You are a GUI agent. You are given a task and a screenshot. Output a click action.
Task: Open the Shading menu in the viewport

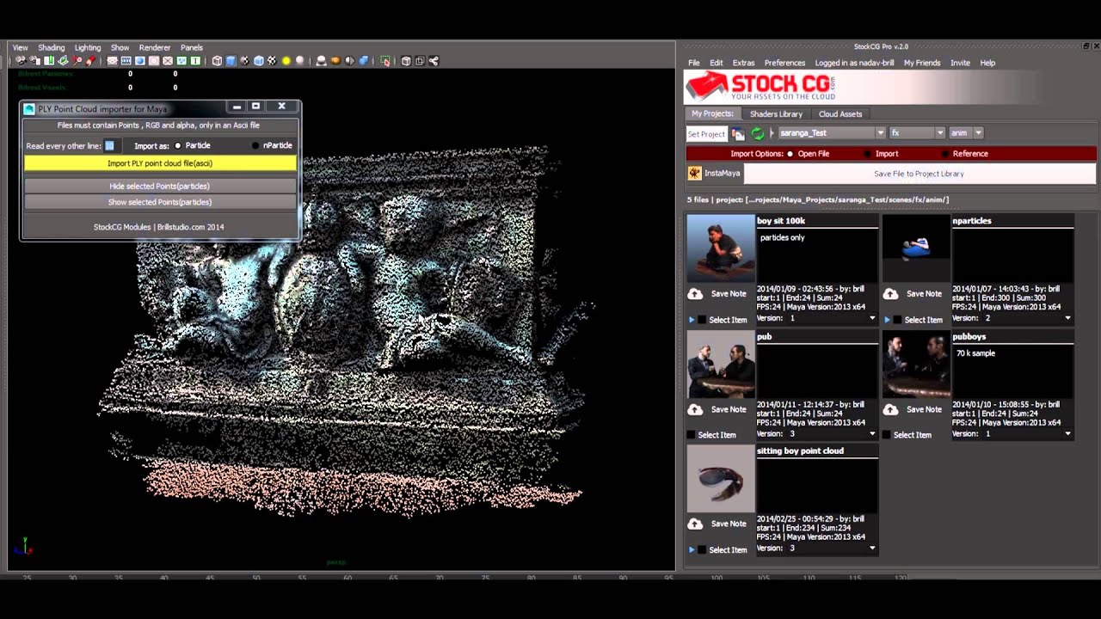[x=51, y=48]
